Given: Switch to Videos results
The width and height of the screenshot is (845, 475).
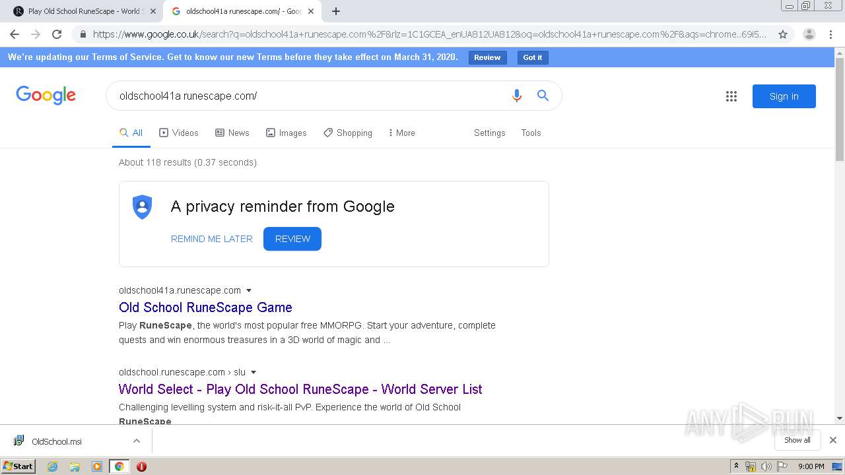Looking at the screenshot, I should [178, 133].
